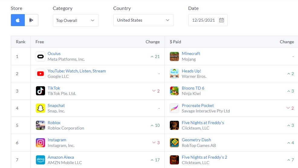Click the YouTube app icon
The width and height of the screenshot is (298, 168).
[40, 74]
